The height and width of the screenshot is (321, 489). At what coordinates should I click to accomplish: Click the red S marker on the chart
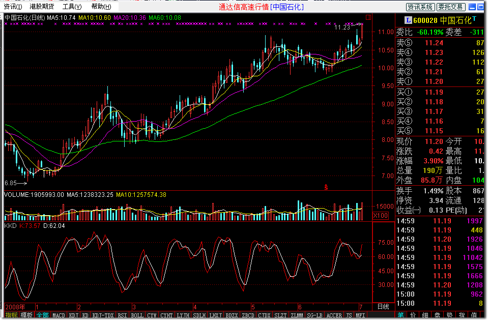point(326,187)
